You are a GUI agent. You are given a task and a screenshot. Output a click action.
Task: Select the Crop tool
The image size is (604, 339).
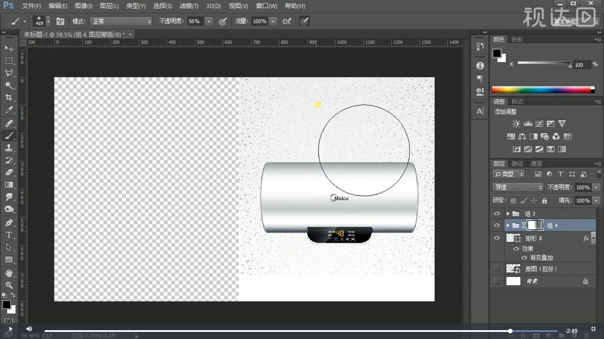coord(8,98)
